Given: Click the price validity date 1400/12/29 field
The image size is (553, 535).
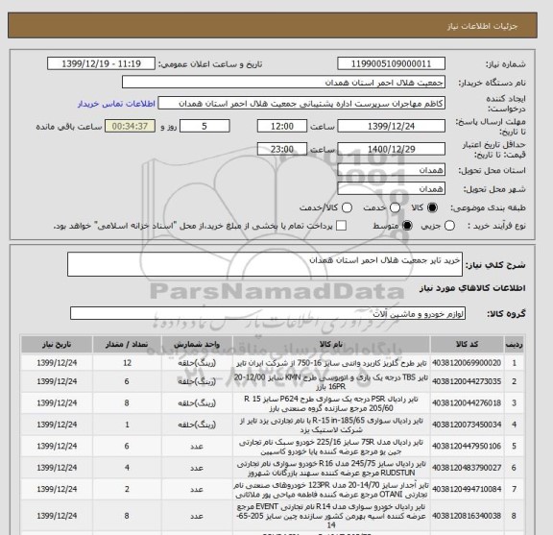Looking at the screenshot, I should pos(391,149).
